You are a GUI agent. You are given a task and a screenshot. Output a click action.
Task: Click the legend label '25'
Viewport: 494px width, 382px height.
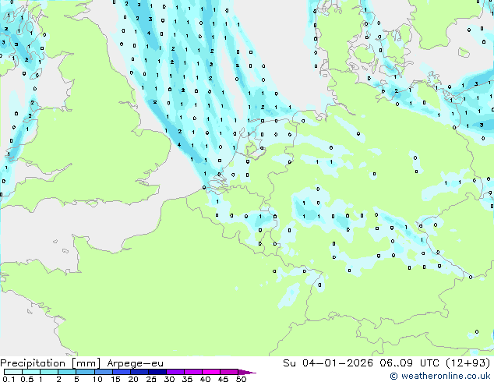pos(151,379)
